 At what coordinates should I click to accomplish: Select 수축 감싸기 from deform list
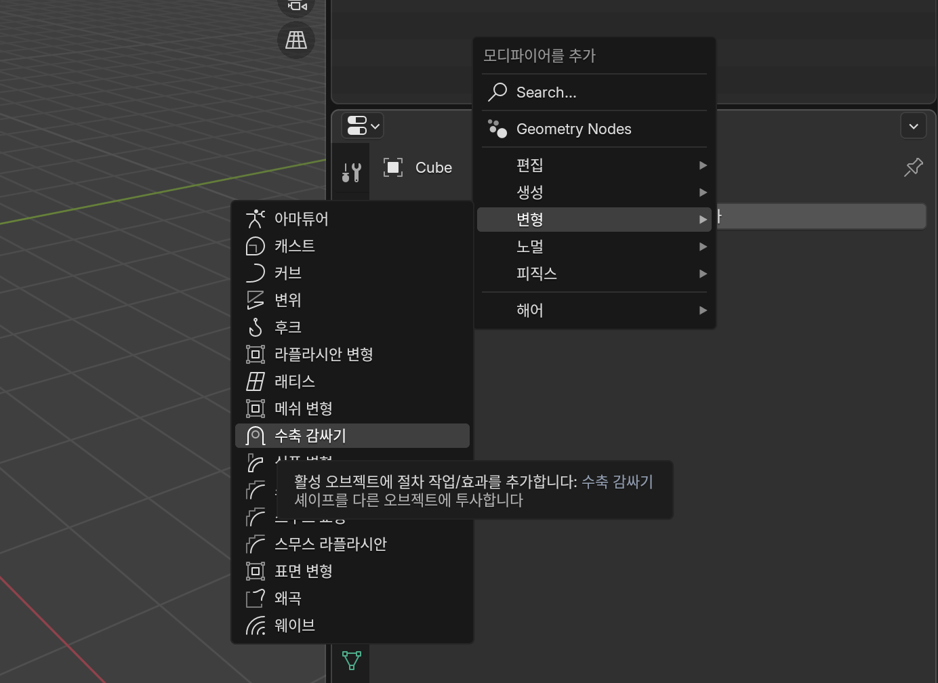(x=352, y=436)
